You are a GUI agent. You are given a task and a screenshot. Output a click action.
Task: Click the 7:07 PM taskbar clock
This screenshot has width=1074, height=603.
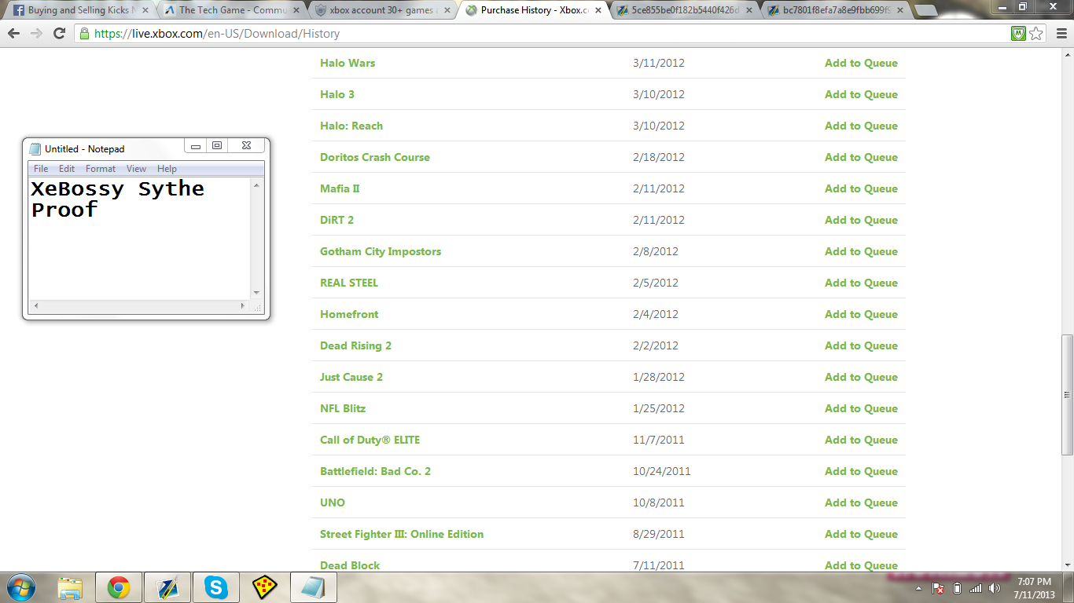tap(1034, 582)
